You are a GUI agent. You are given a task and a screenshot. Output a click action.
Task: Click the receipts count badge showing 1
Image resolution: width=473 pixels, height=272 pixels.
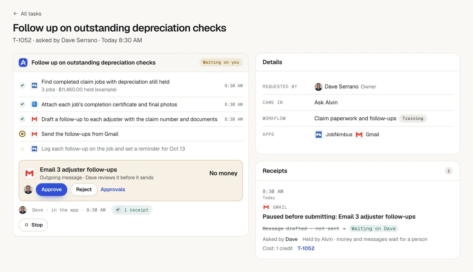[x=448, y=171]
